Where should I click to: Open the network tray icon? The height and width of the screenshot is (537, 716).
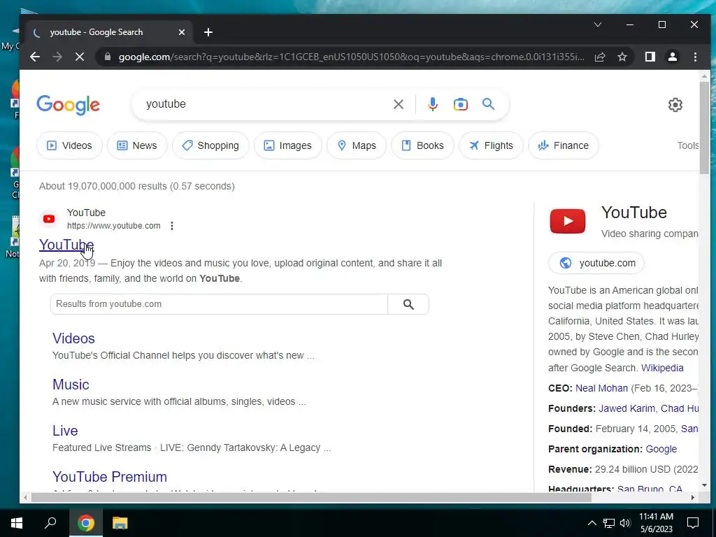coord(609,523)
